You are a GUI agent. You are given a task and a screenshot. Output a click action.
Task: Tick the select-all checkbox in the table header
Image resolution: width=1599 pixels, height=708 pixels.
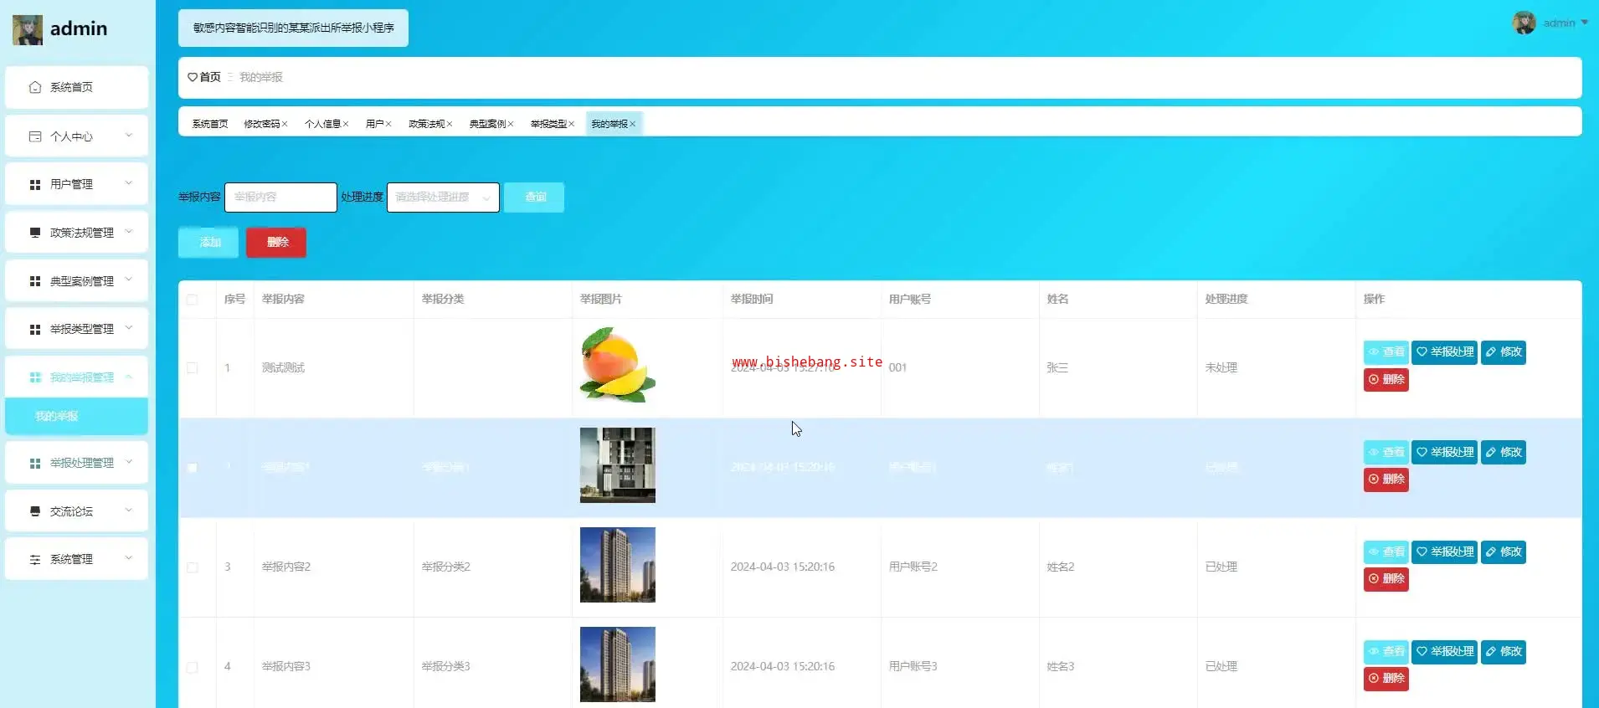click(x=193, y=300)
